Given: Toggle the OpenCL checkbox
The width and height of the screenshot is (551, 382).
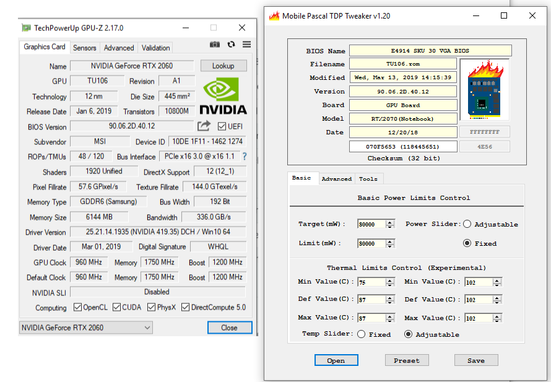Looking at the screenshot, I should click(x=77, y=307).
